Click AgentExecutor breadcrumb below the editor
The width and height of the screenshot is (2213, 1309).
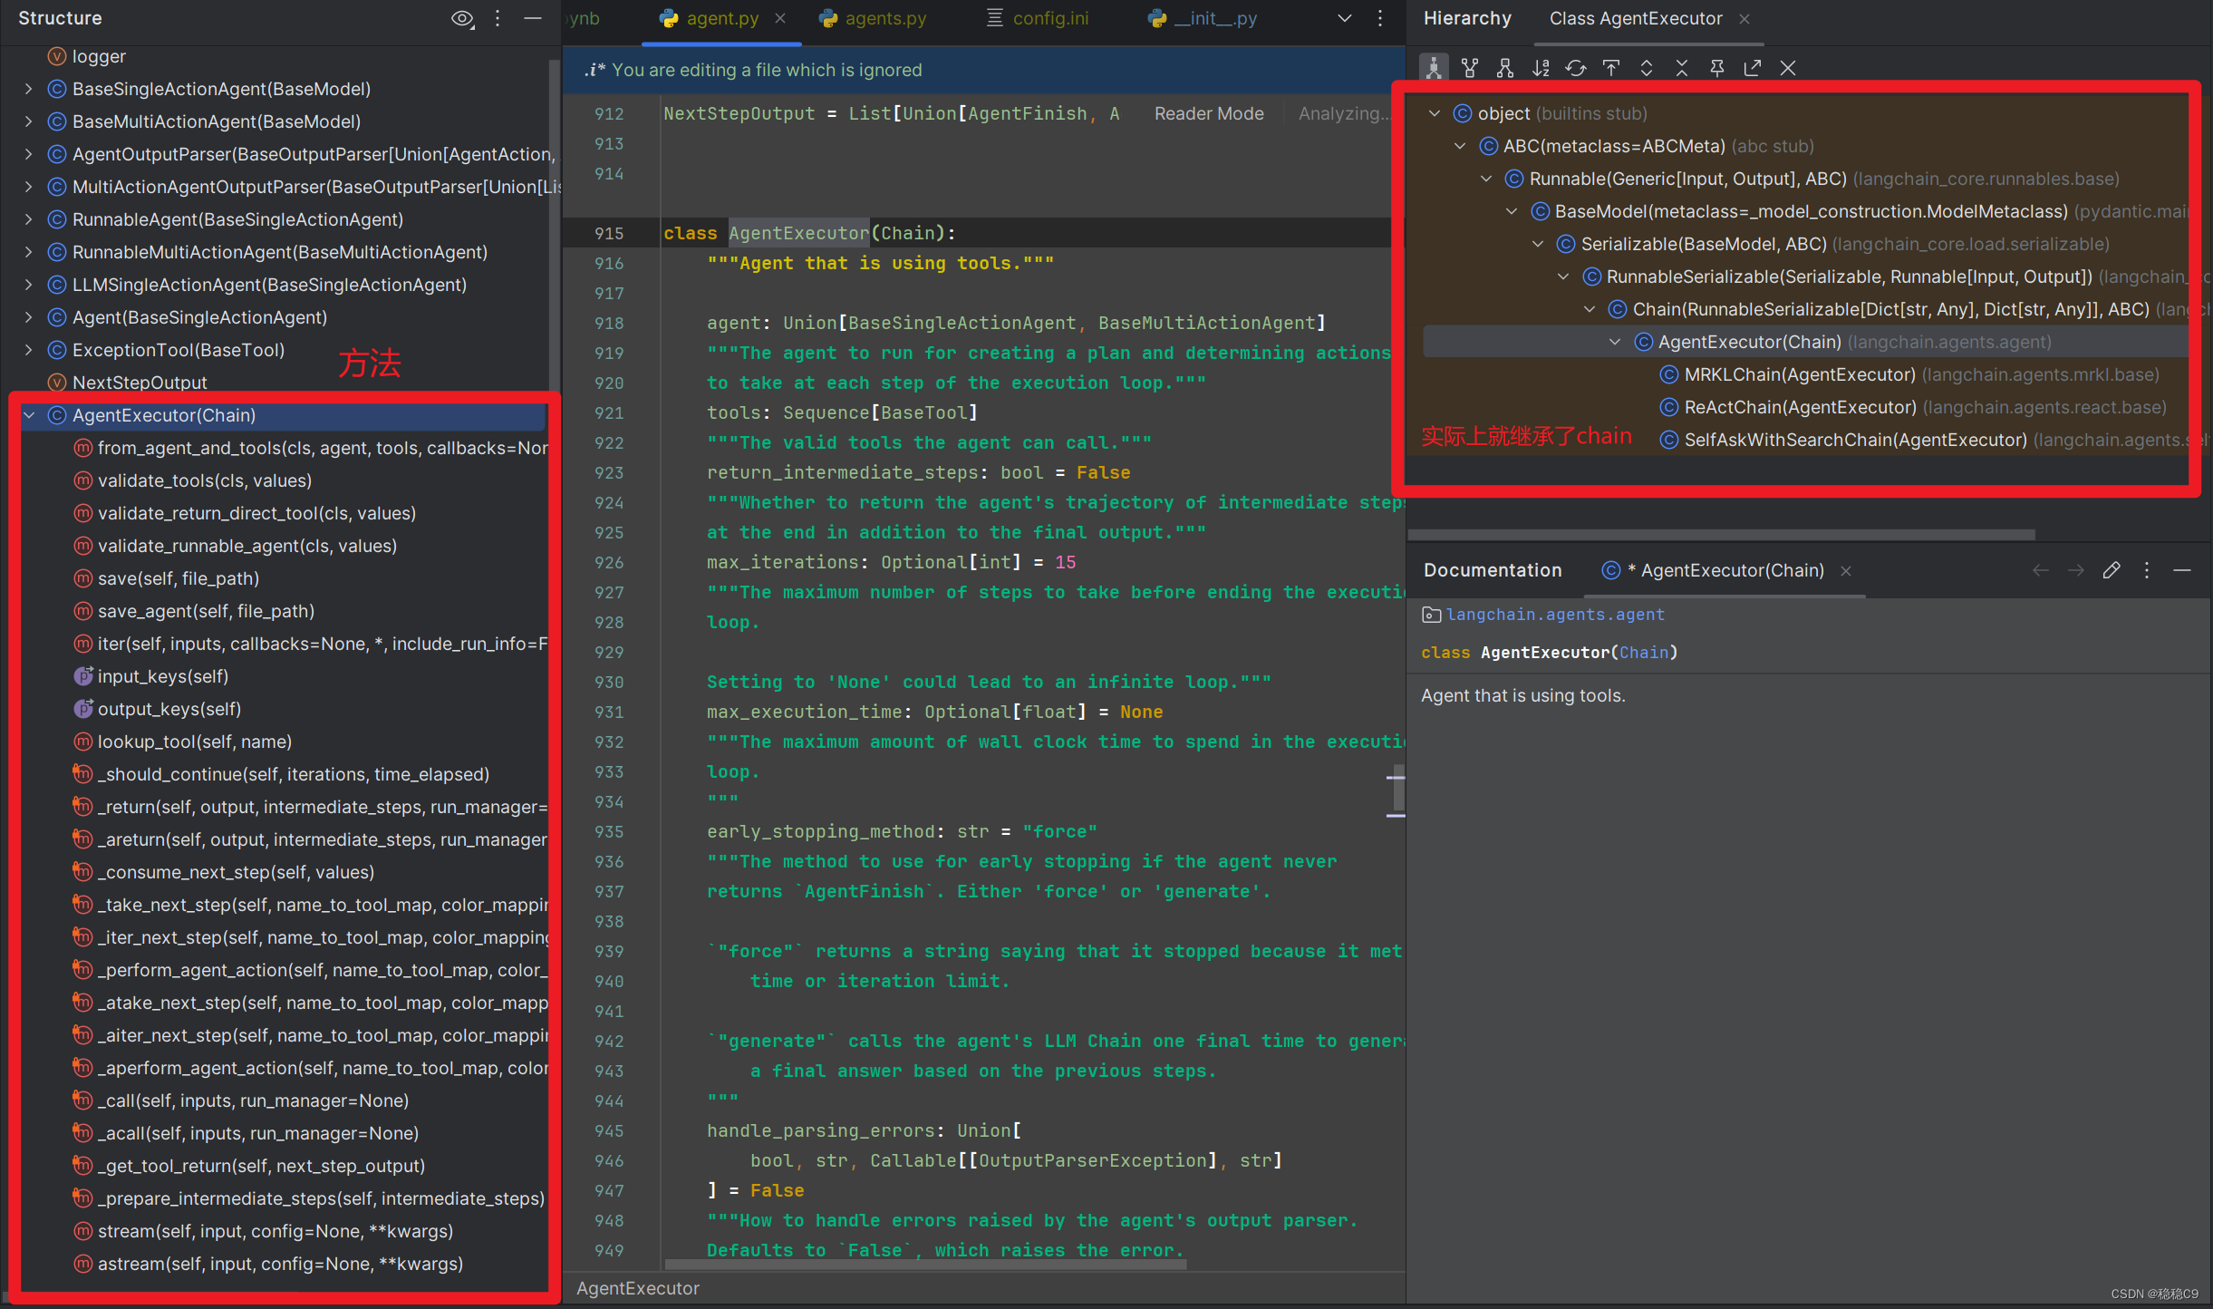click(x=638, y=1288)
